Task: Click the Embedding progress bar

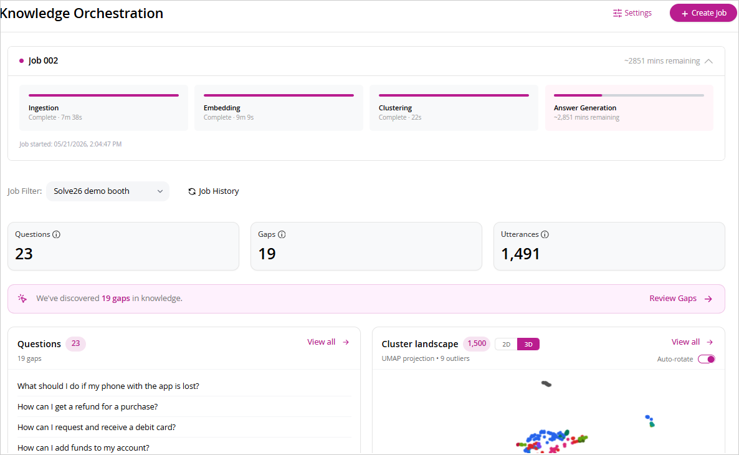Action: click(x=279, y=95)
